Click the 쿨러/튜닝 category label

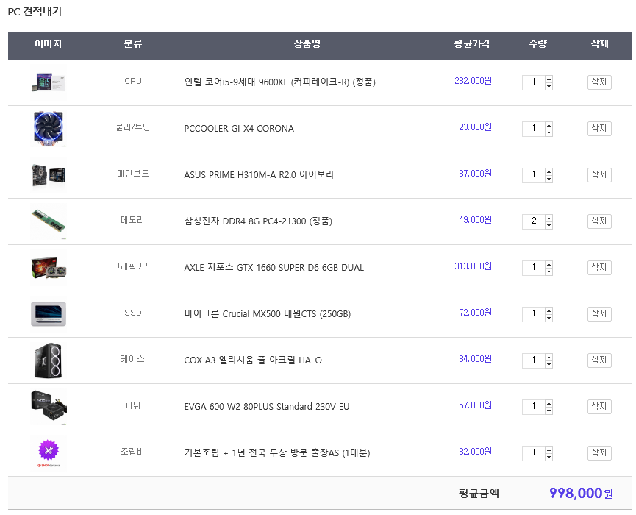pos(132,127)
